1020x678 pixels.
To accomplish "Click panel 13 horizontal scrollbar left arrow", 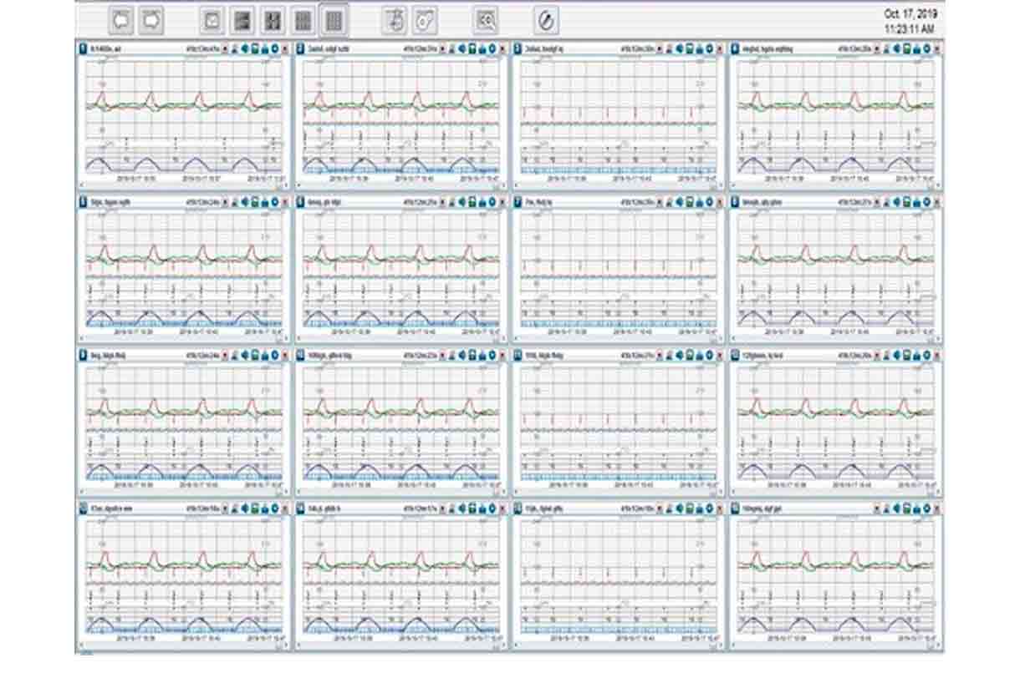I will pos(81,644).
